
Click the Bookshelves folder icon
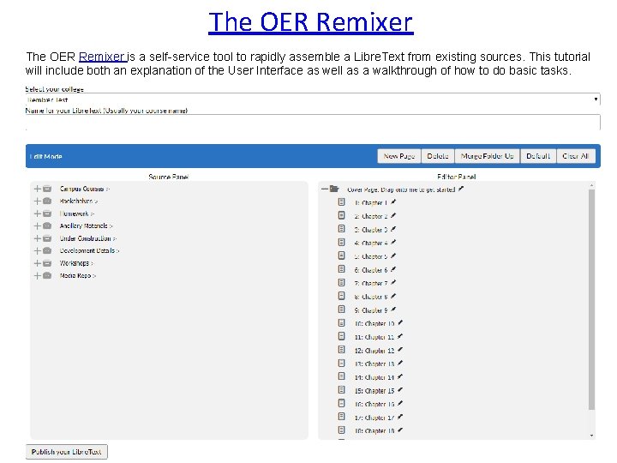click(x=47, y=201)
